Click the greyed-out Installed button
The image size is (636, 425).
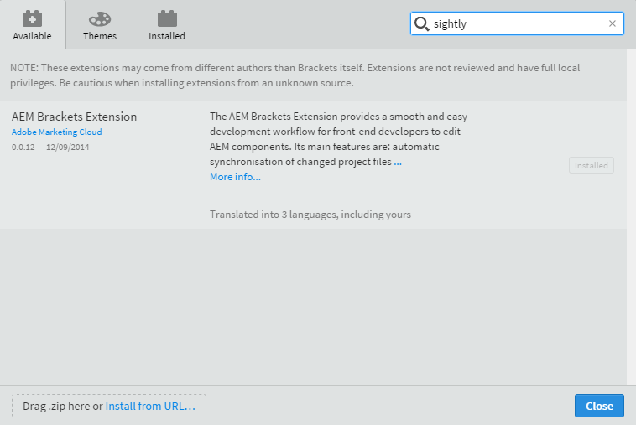(591, 165)
